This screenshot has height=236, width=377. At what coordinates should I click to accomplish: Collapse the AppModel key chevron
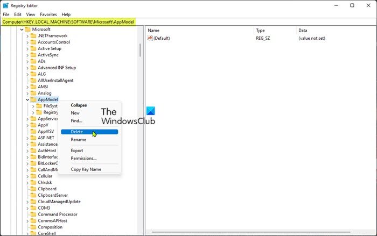tap(27, 99)
